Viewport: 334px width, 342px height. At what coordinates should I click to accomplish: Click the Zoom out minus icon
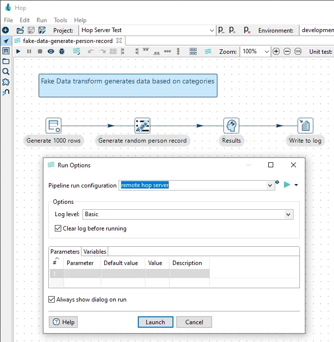pos(287,51)
